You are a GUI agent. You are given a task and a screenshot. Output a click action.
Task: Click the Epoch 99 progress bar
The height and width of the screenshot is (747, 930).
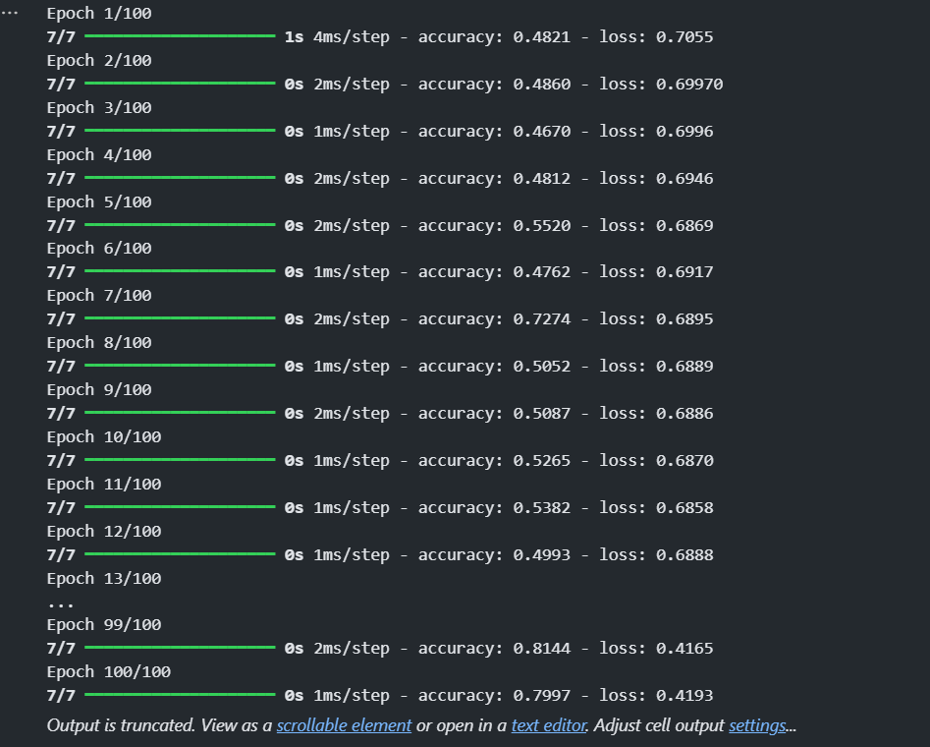pos(181,648)
